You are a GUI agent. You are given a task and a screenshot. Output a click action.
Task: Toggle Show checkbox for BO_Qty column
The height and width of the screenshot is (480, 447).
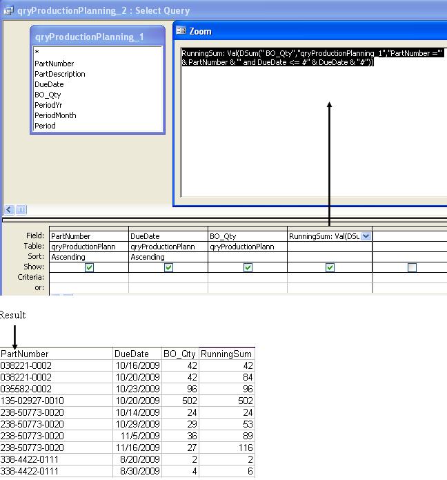248,267
